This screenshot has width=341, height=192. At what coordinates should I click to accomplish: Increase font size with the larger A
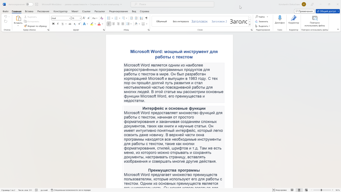84,18
